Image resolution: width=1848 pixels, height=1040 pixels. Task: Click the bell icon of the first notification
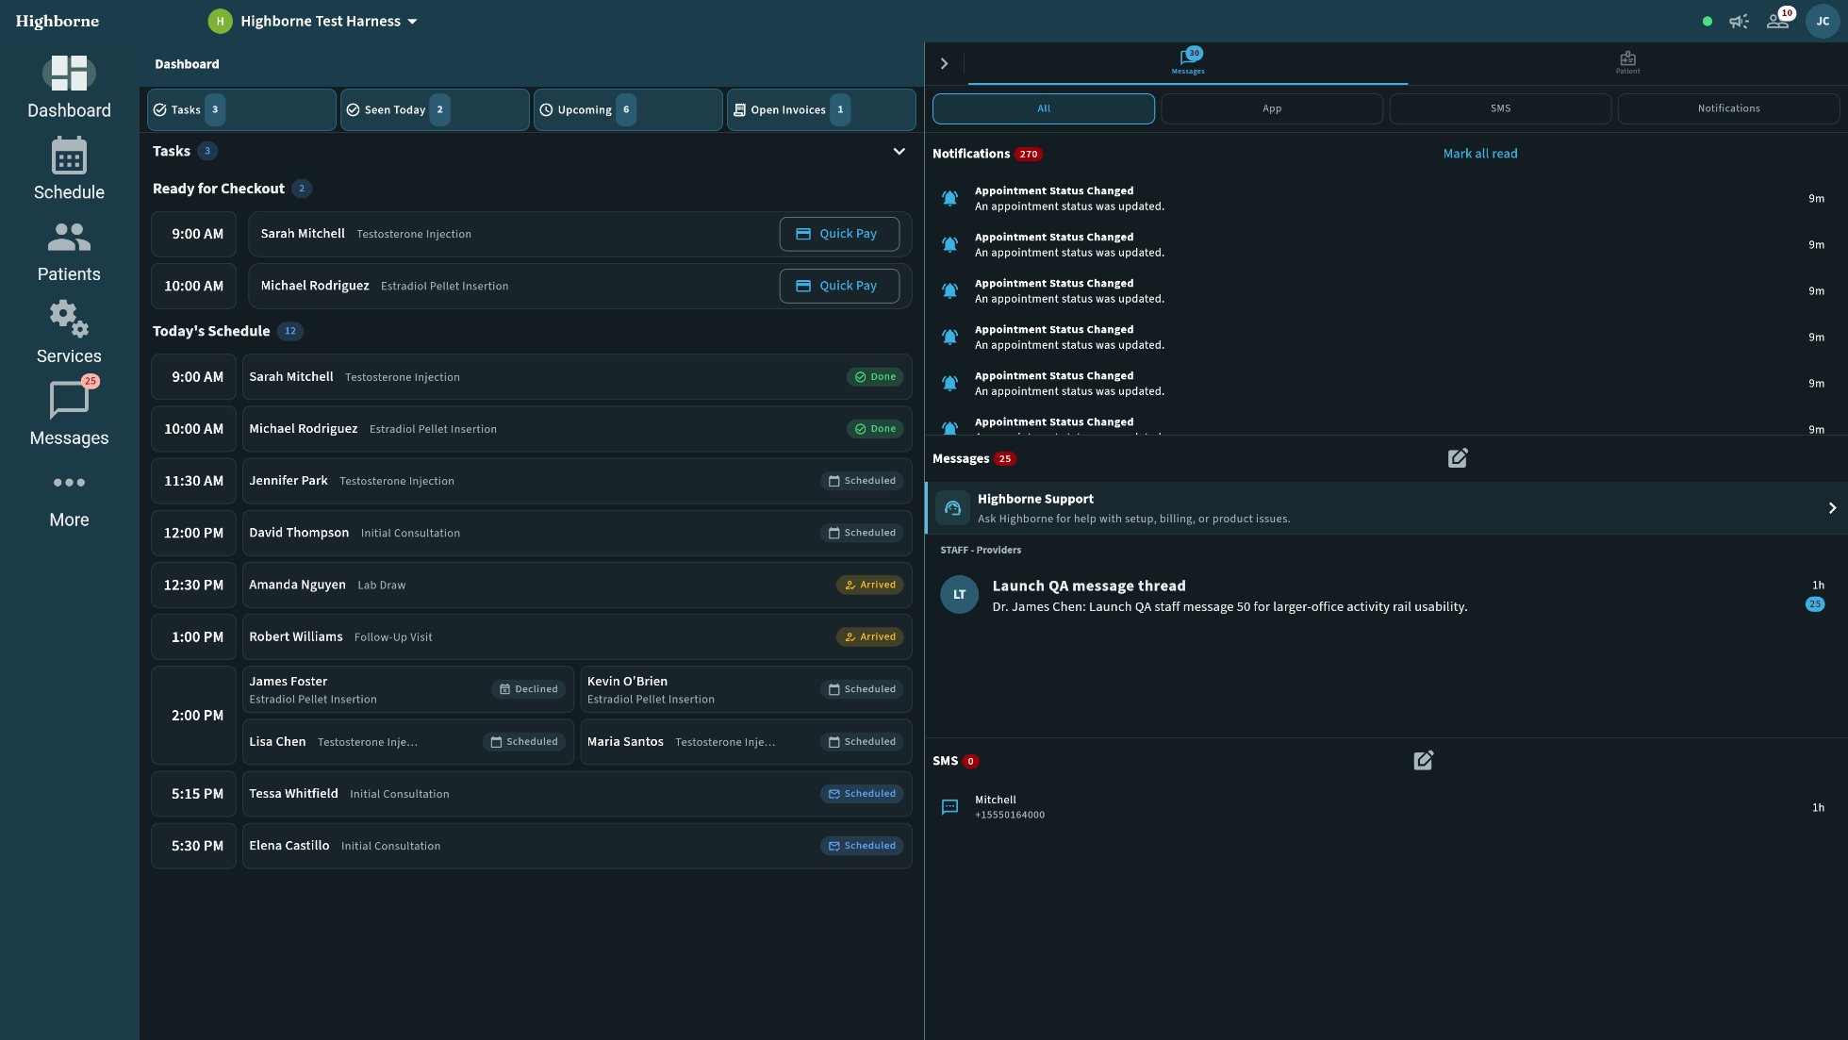click(950, 198)
